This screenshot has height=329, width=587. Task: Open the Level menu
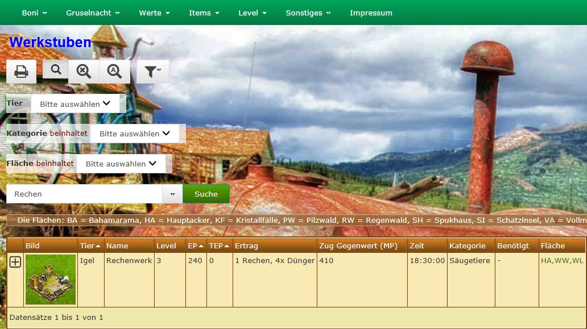point(253,13)
